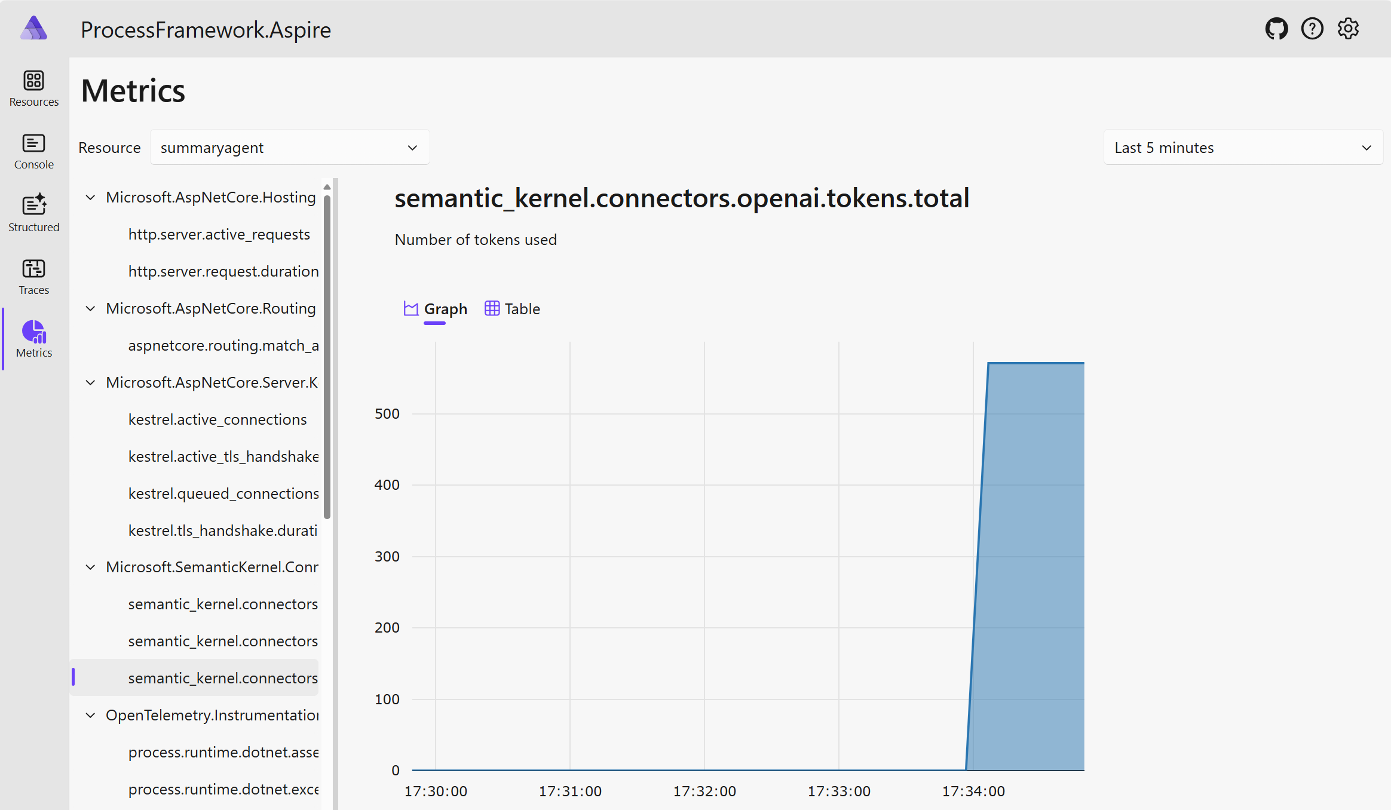This screenshot has height=810, width=1391.
Task: Collapse the Microsoft.AspNetCore.Server.K group
Action: point(90,383)
